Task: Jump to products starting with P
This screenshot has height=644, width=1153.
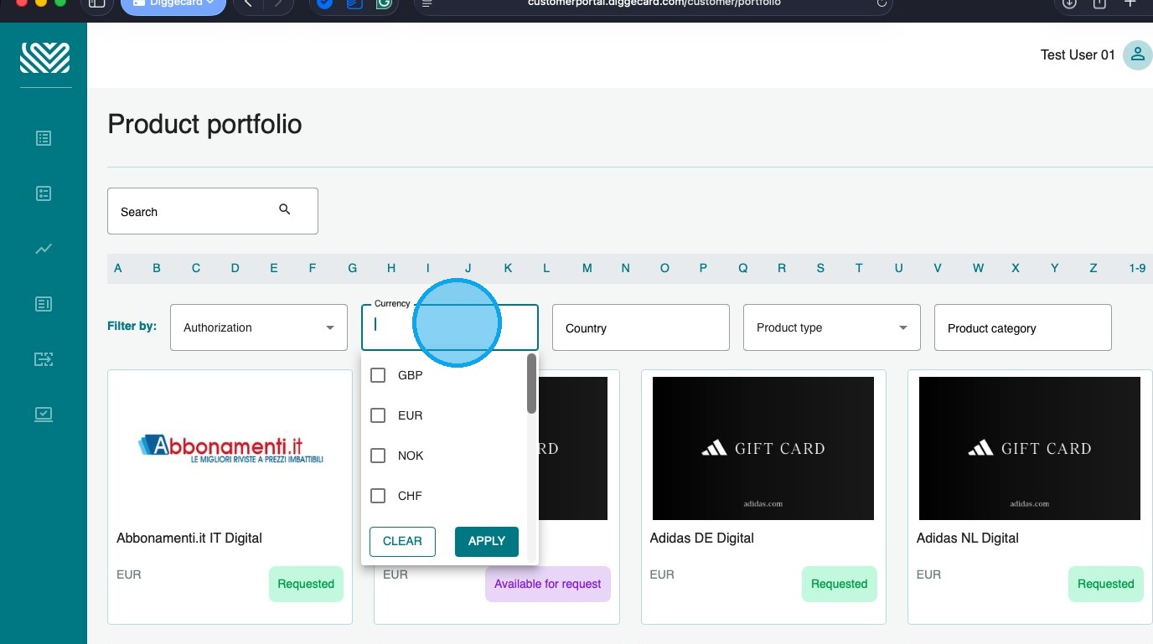Action: 704,268
